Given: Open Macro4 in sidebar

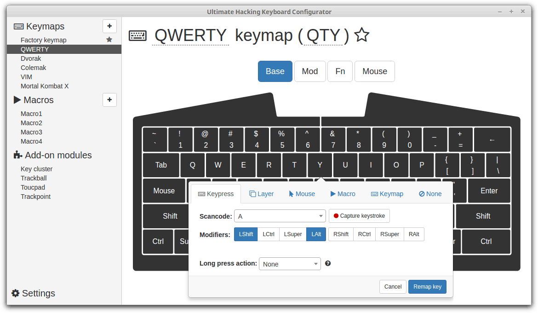Looking at the screenshot, I should 31,142.
